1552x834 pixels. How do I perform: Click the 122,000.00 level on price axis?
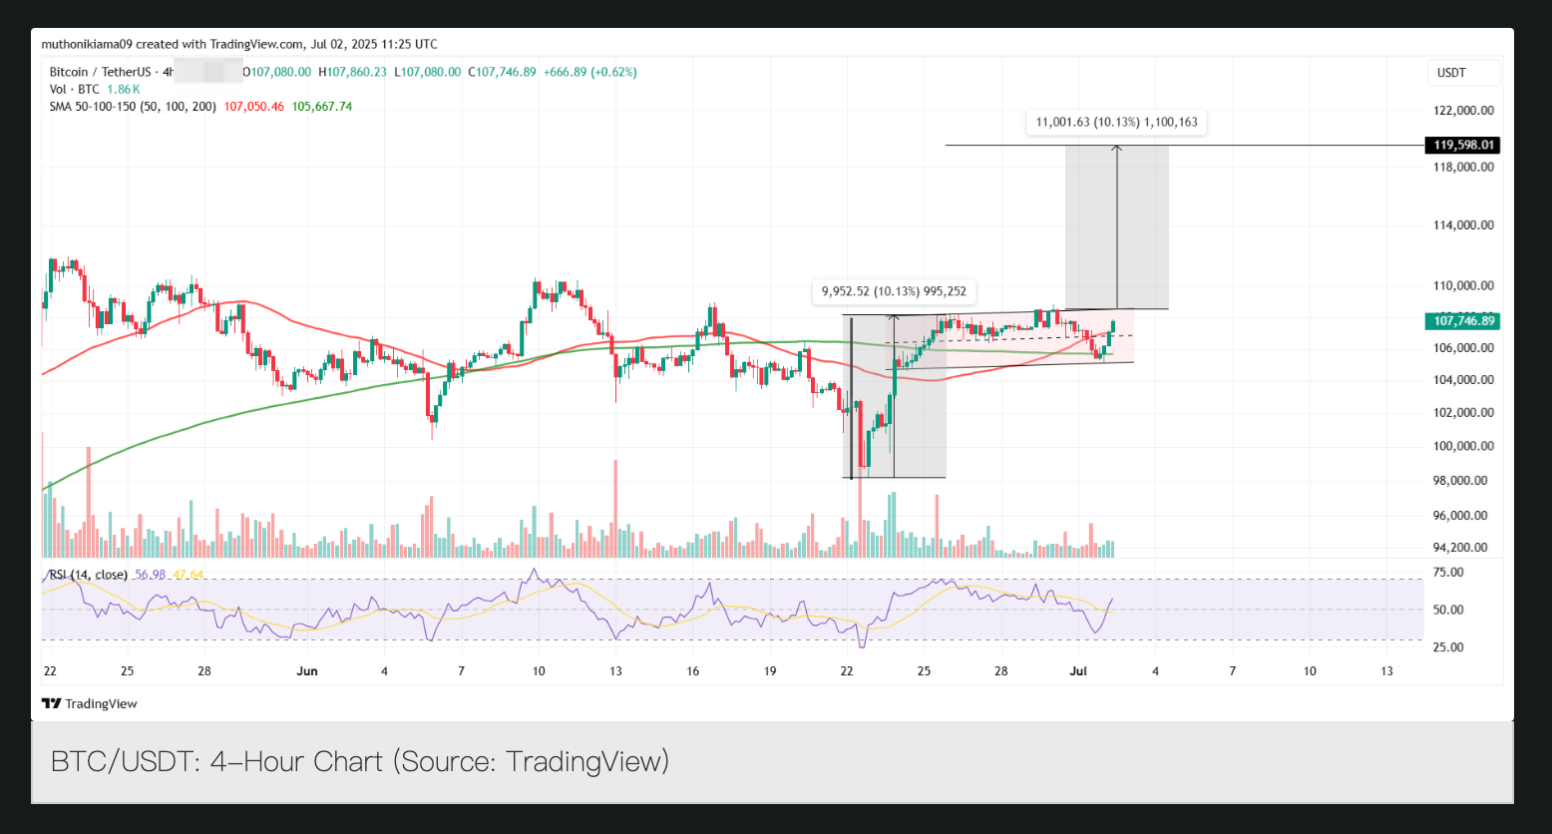pyautogui.click(x=1463, y=111)
